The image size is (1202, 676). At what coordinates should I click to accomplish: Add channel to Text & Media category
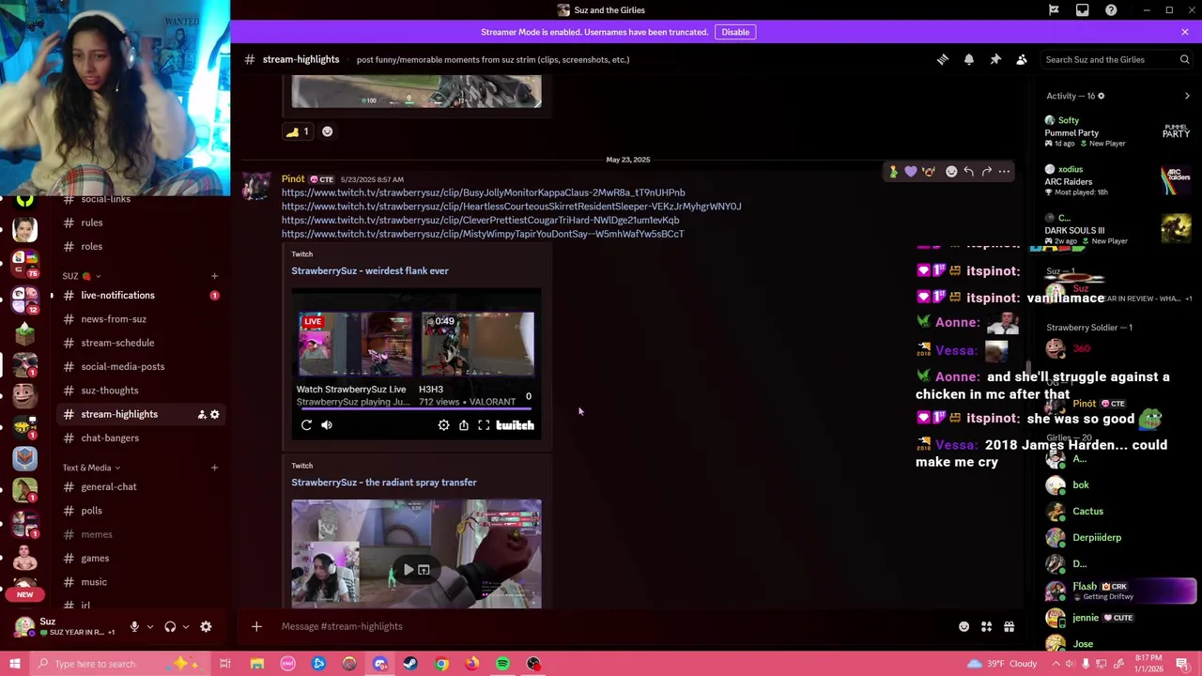214,468
